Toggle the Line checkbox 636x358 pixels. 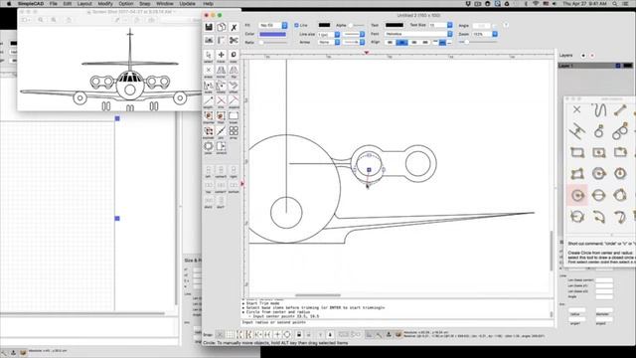click(x=296, y=25)
